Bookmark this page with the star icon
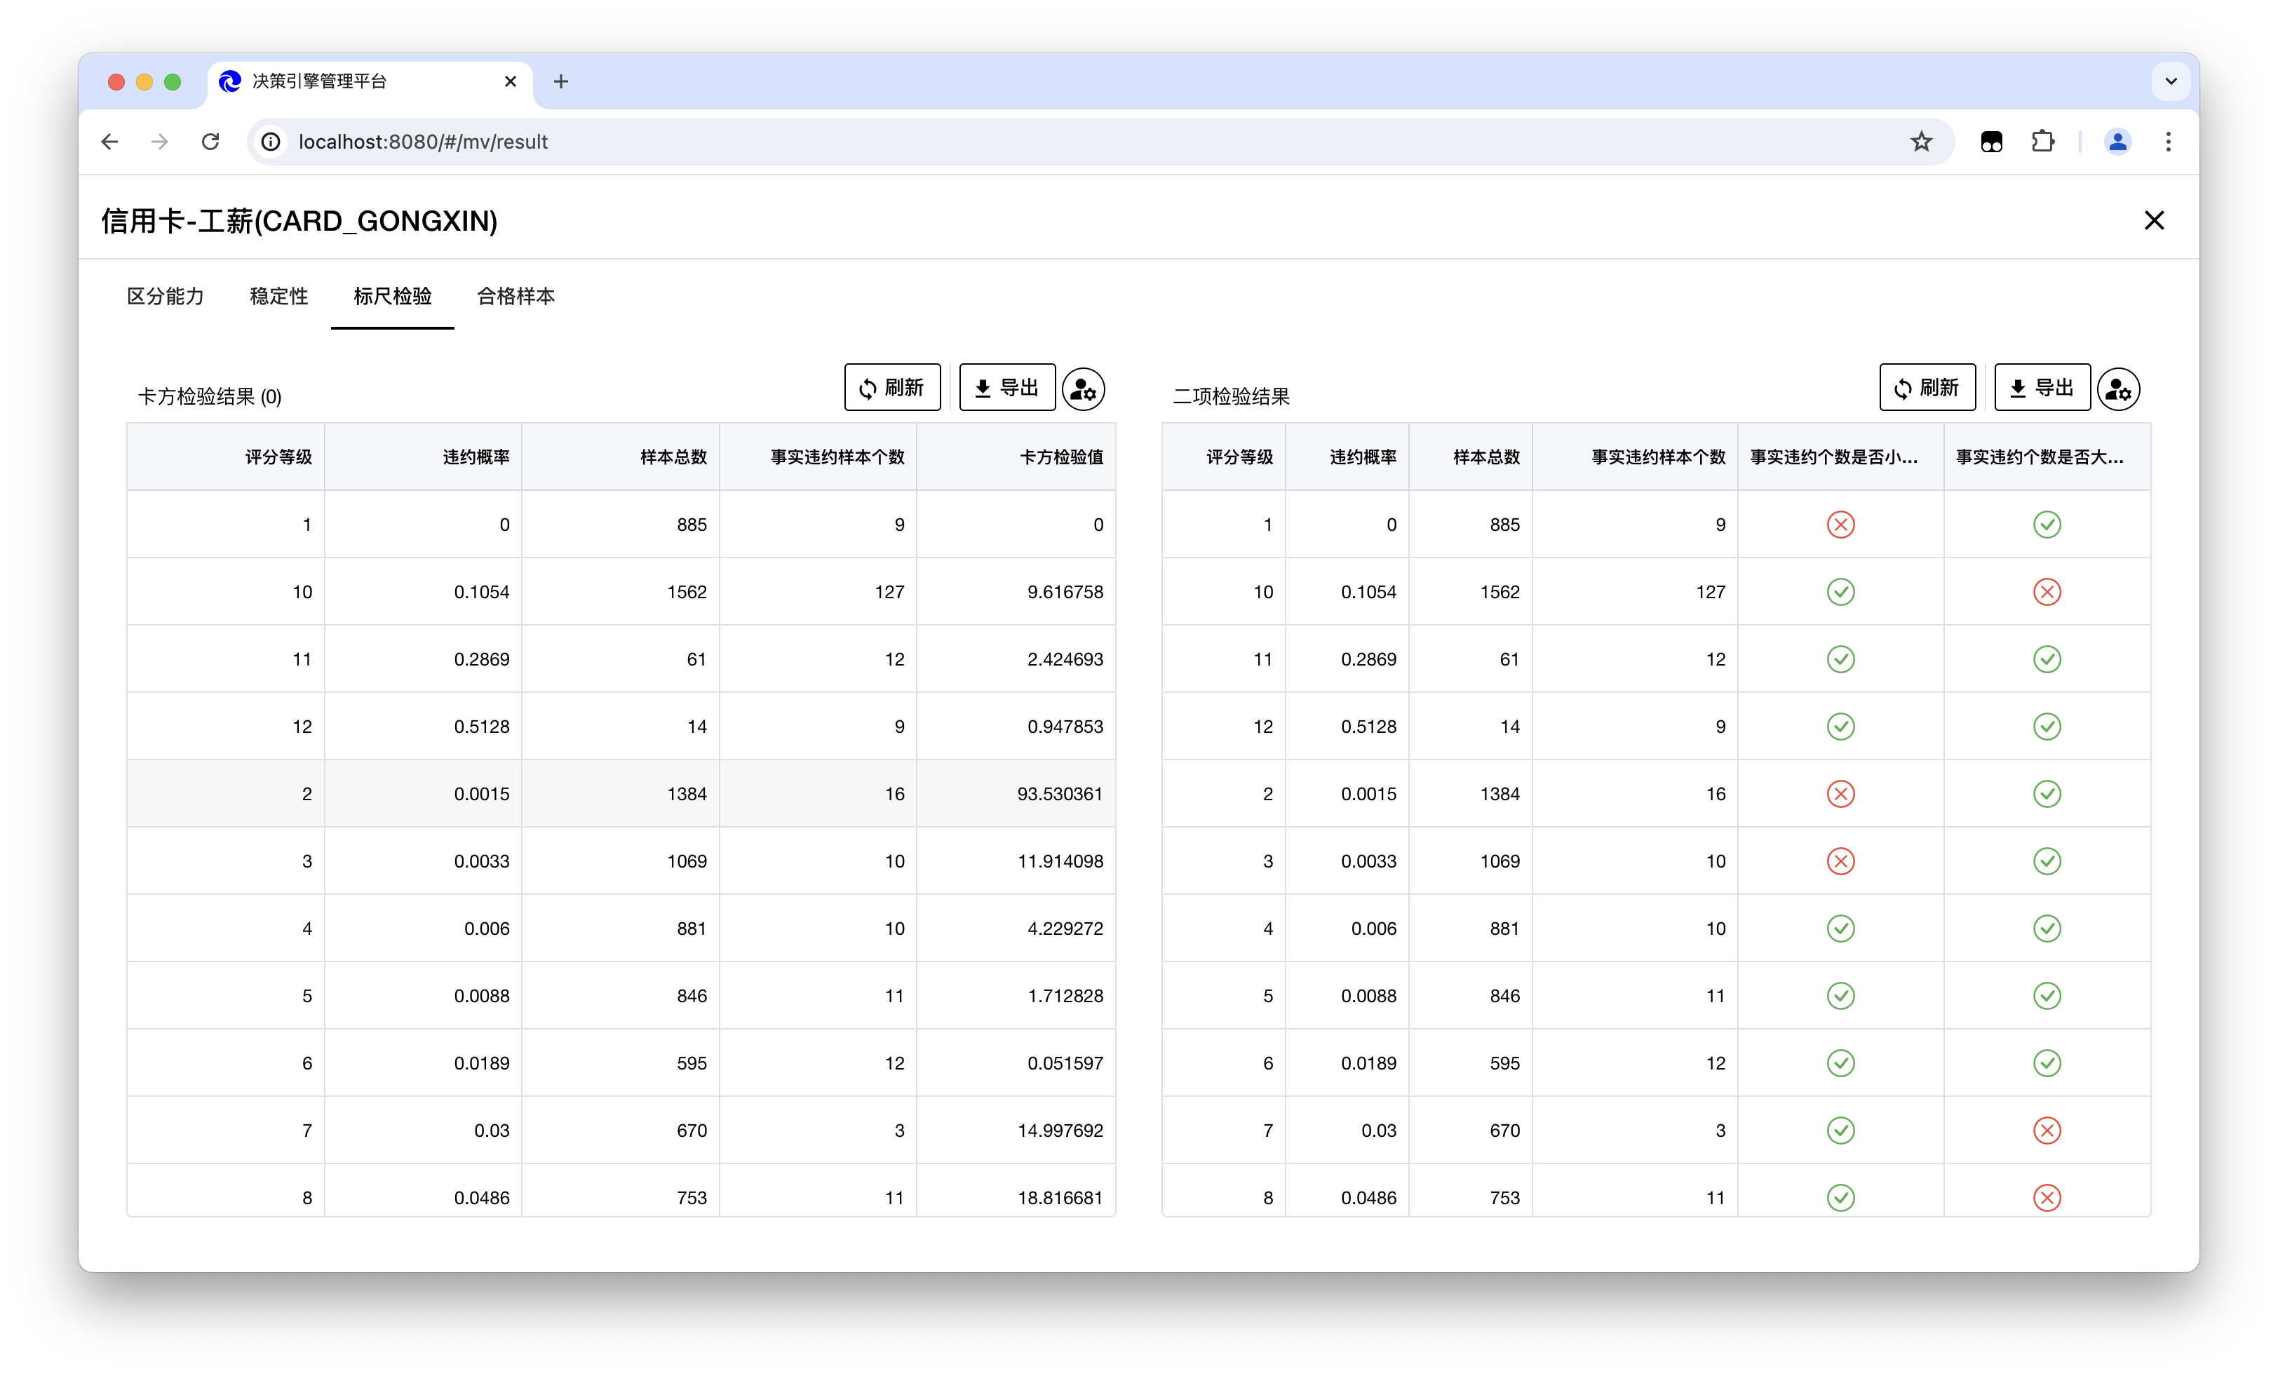2278x1376 pixels. coord(1921,142)
